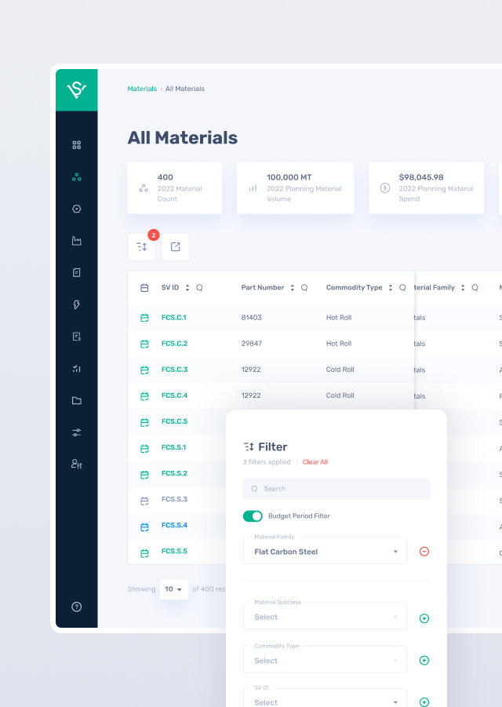
Task: Open the rows per page dropdown showing 10
Action: point(174,589)
